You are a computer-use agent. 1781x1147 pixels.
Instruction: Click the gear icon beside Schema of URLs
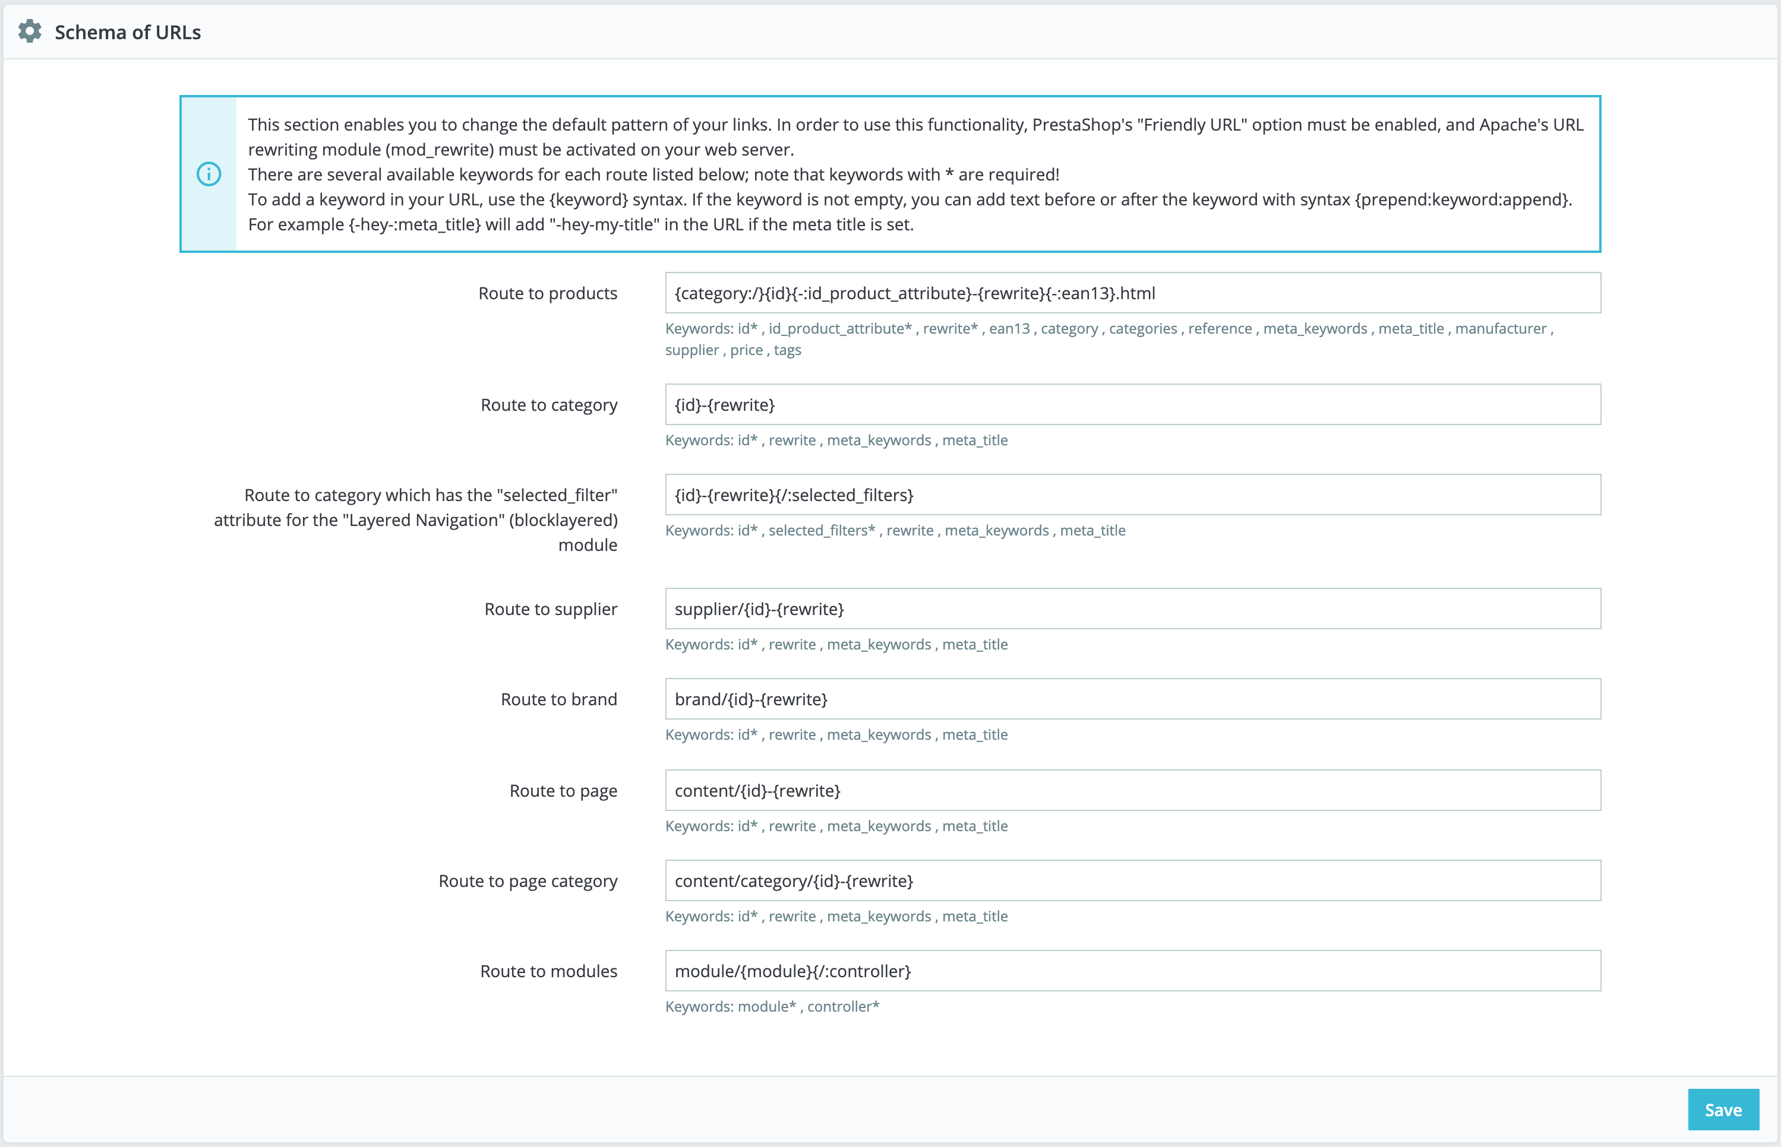30,31
